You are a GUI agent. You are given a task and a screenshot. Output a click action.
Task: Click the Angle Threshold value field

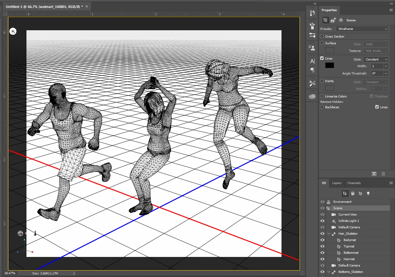[x=377, y=73]
